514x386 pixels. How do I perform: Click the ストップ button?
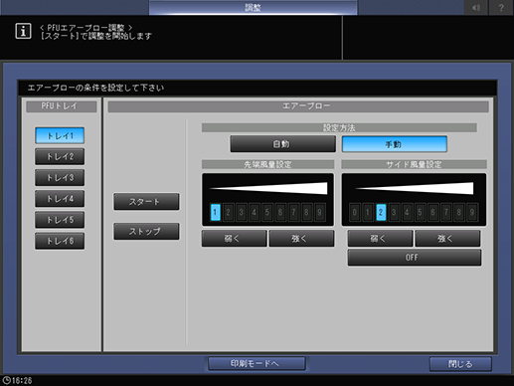coord(146,231)
